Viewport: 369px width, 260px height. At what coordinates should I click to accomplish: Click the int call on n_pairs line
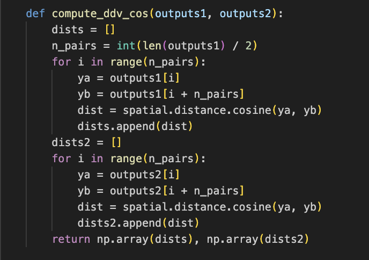click(126, 46)
